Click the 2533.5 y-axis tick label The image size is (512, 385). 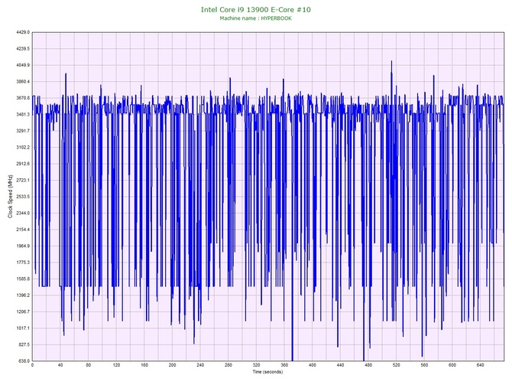[x=23, y=197]
